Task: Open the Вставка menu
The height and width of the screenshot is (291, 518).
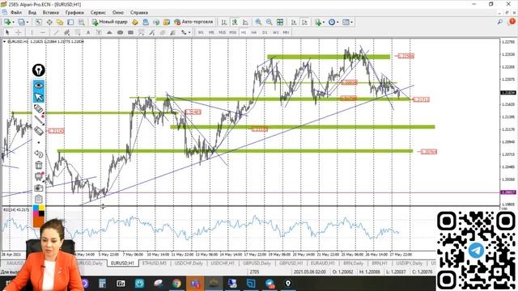Action: (50, 13)
